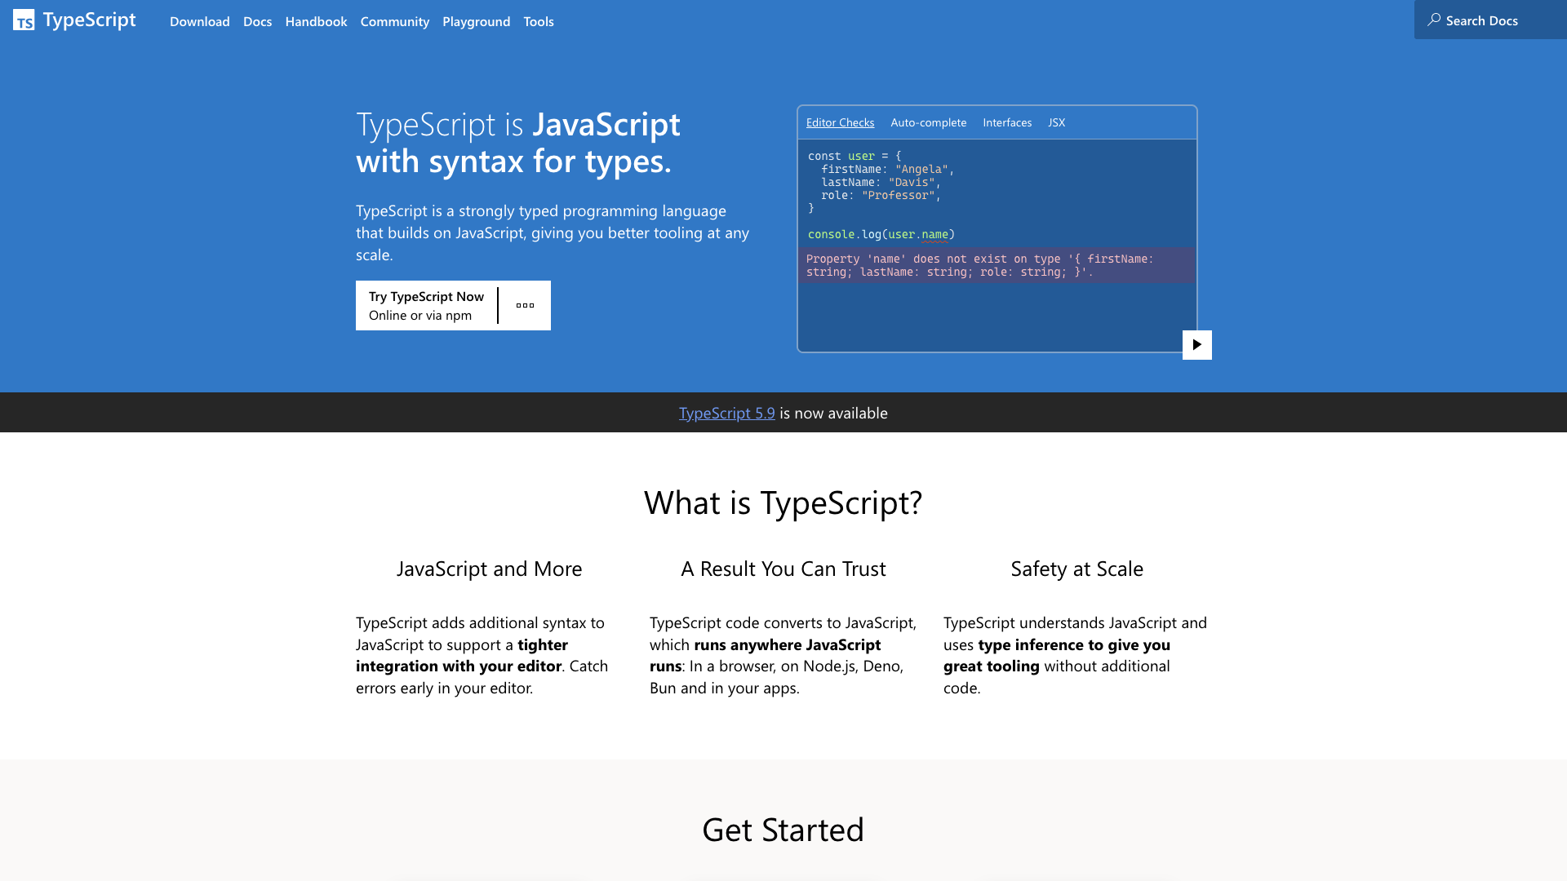The width and height of the screenshot is (1567, 881).
Task: Return to the Editor Checks example
Action: tap(840, 122)
